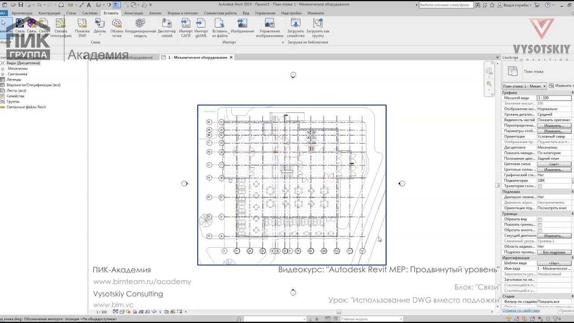Click the Open folder icon in quick access toolbar

coord(13,5)
